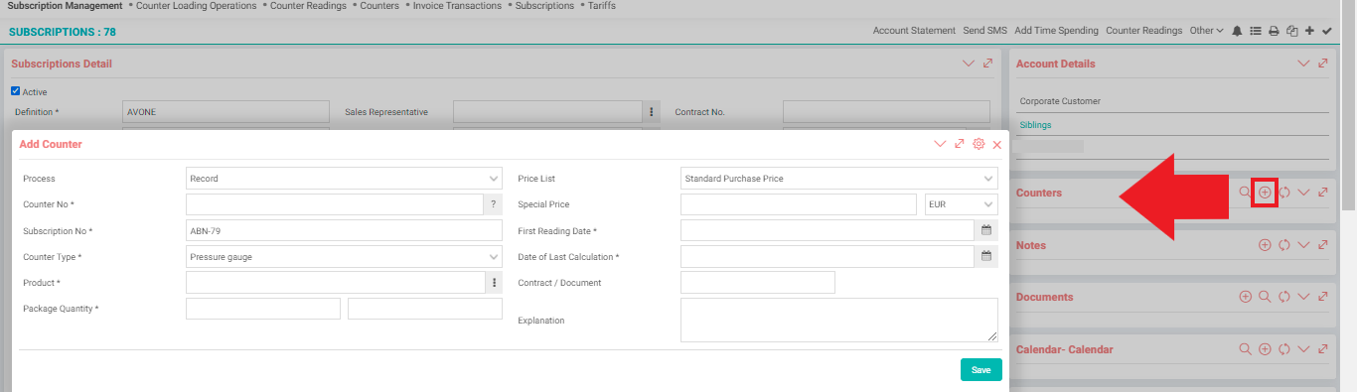The image size is (1357, 392).
Task: Click the Save button
Action: coord(980,369)
